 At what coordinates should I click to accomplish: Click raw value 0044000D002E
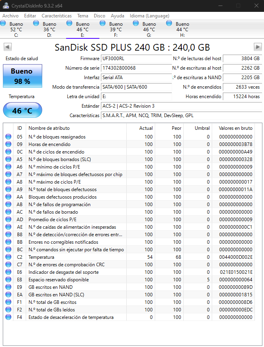[x=236, y=257]
